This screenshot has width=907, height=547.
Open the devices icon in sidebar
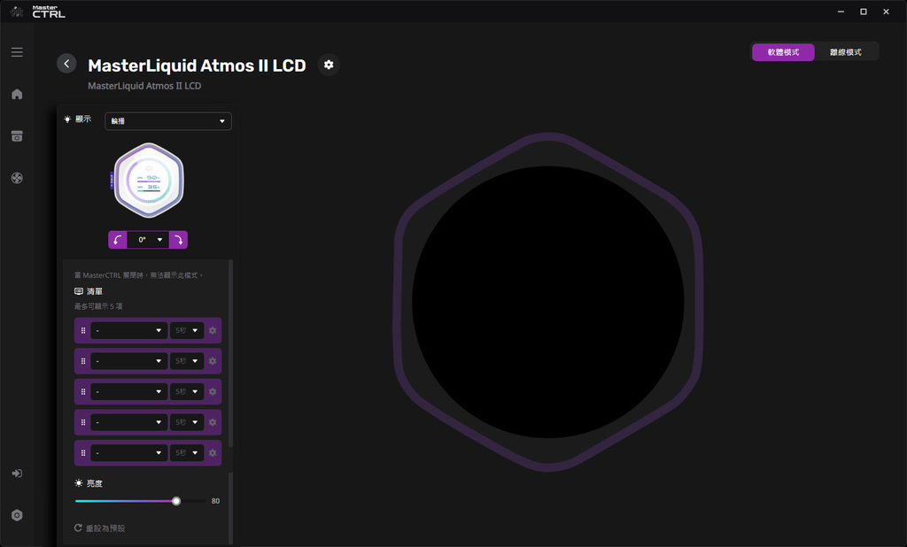[x=17, y=136]
